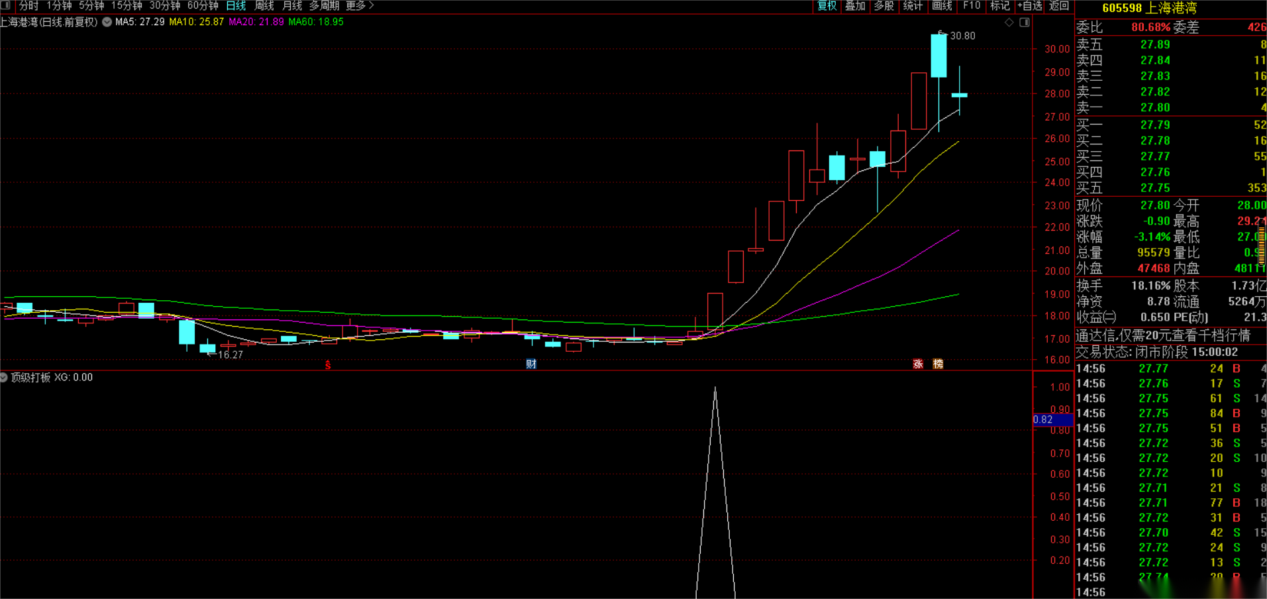Open the 统计 statistics tool
Image resolution: width=1267 pixels, height=599 pixels.
click(x=913, y=6)
